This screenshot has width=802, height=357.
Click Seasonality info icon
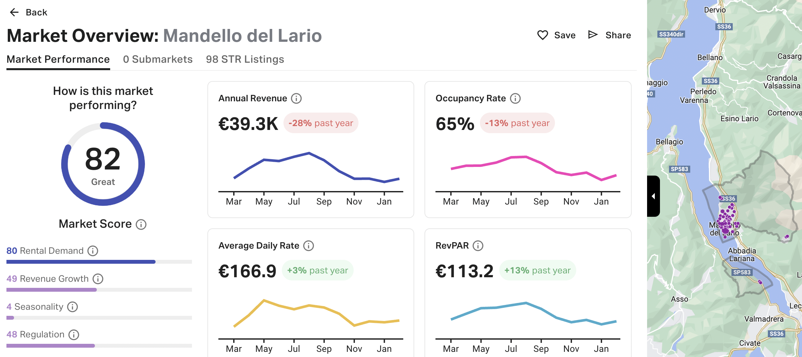[x=72, y=307]
